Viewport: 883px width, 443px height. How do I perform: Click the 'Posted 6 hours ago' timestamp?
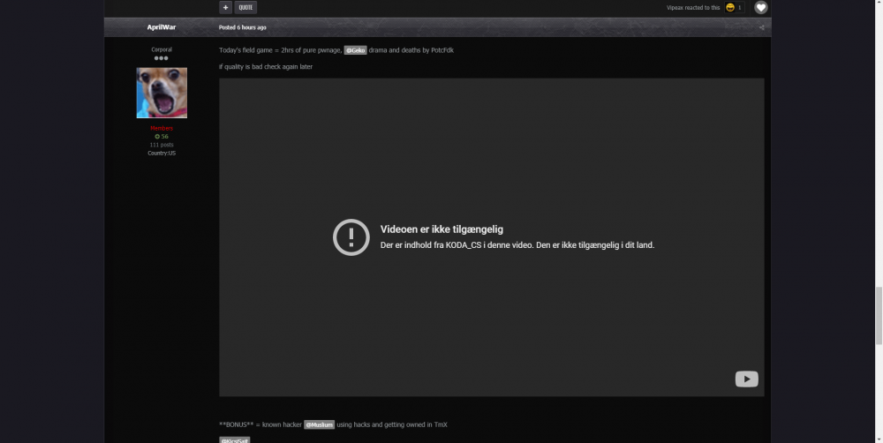(243, 27)
